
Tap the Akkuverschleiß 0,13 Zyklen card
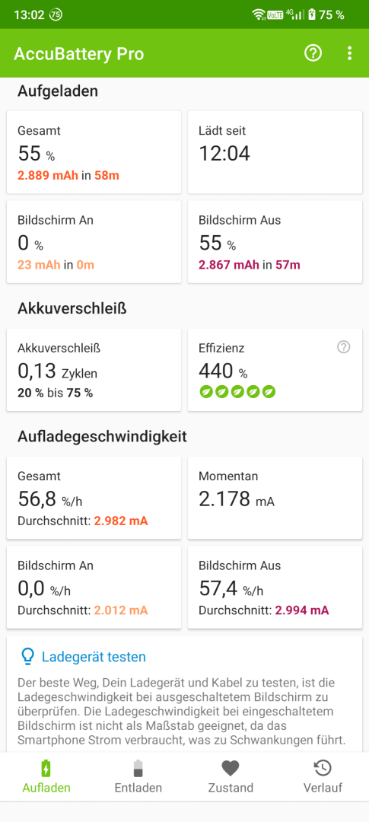[x=94, y=370]
